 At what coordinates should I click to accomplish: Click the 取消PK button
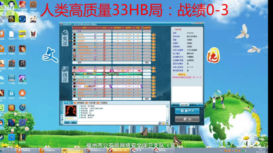187,111
